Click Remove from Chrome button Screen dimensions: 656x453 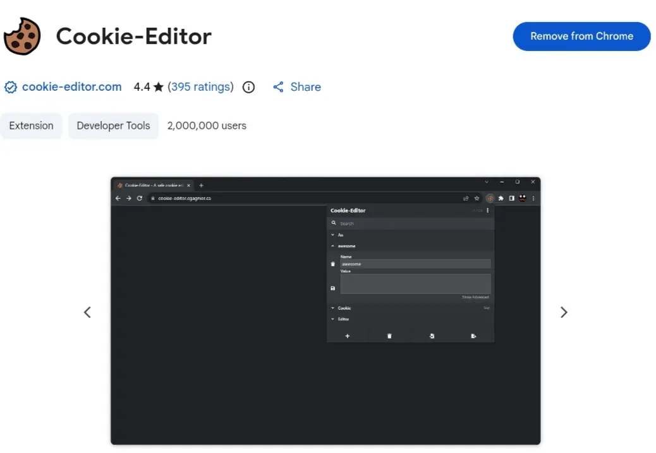(x=581, y=37)
